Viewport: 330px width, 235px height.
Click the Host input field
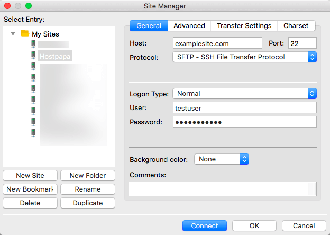217,43
